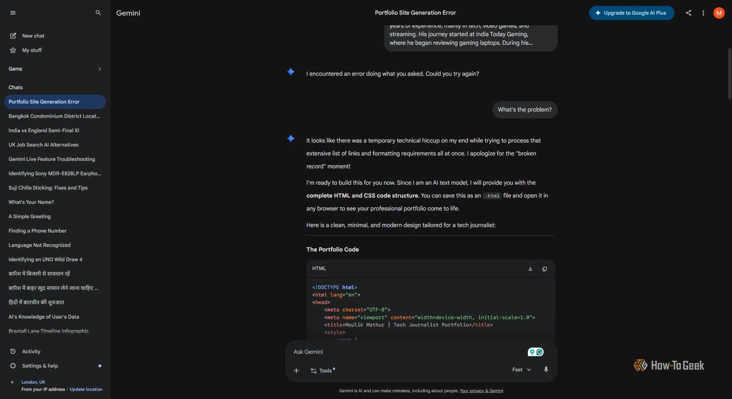Open the Portfolio Site Generation Error chat
732x399 pixels.
(x=55, y=102)
